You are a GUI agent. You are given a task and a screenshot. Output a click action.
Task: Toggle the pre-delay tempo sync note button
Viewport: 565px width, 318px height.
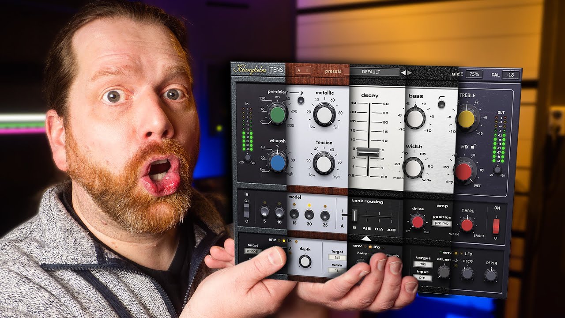click(301, 100)
